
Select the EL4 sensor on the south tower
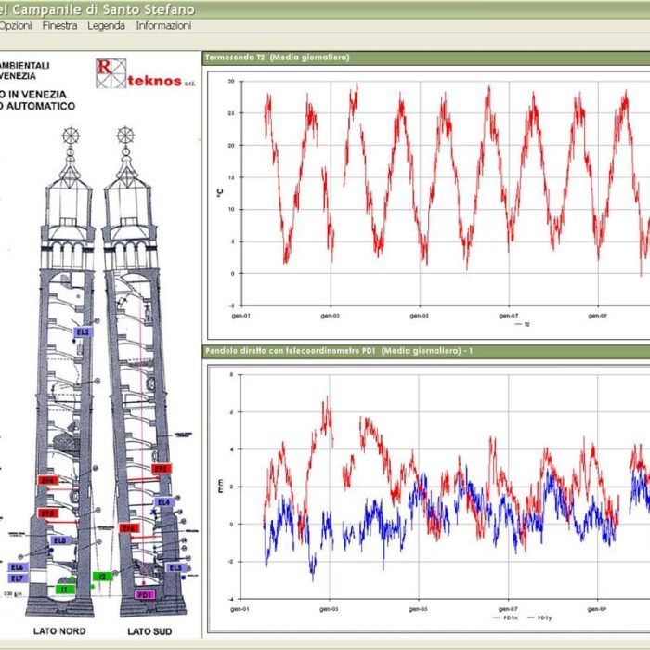pyautogui.click(x=163, y=501)
